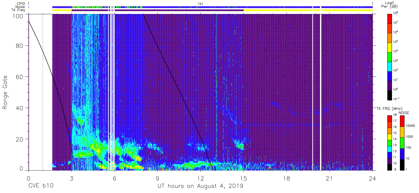
Task: Click the Range Gate tick label 60
Action: (20, 77)
